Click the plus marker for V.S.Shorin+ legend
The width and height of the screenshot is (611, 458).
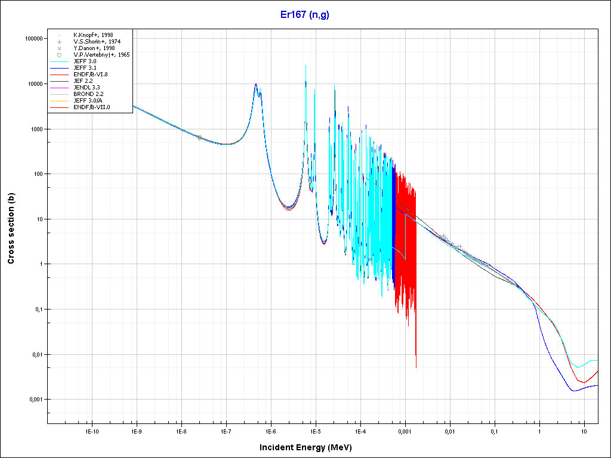(60, 42)
